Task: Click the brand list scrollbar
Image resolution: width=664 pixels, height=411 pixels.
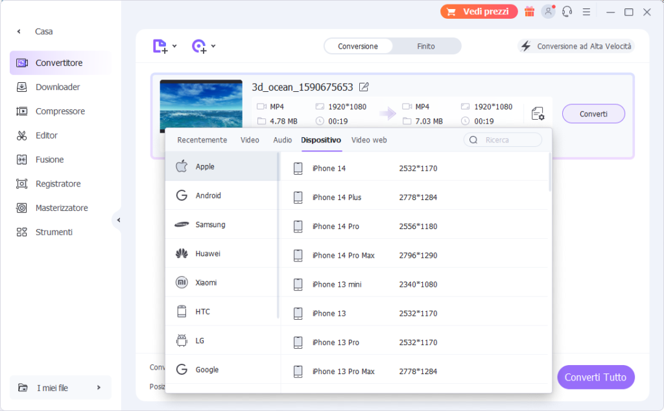Action: 278,235
